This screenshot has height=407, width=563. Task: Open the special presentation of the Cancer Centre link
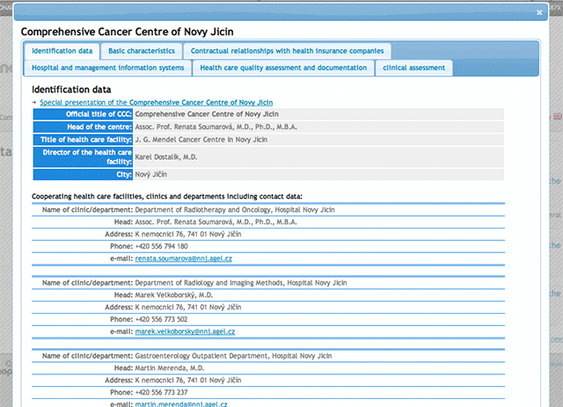click(157, 102)
